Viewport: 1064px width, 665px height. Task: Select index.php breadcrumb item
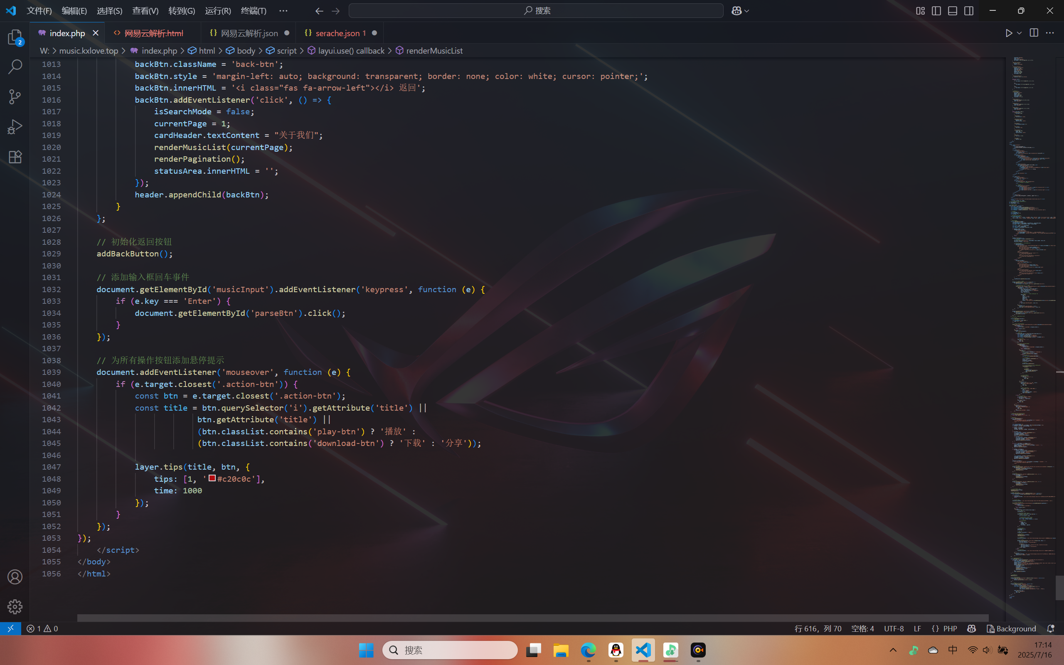154,51
